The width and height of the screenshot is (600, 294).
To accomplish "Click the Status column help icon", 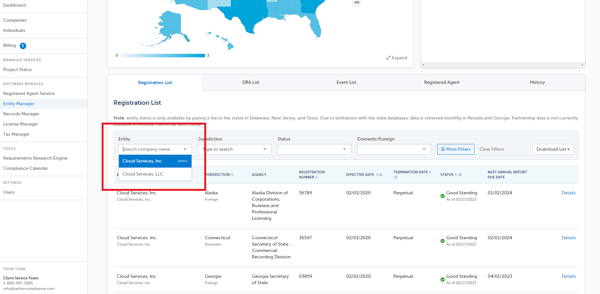I will coord(460,175).
